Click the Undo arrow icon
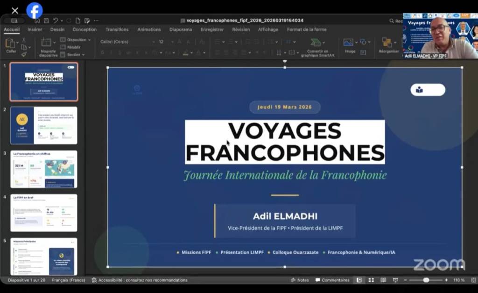The height and width of the screenshot is (293, 478). coord(56,21)
